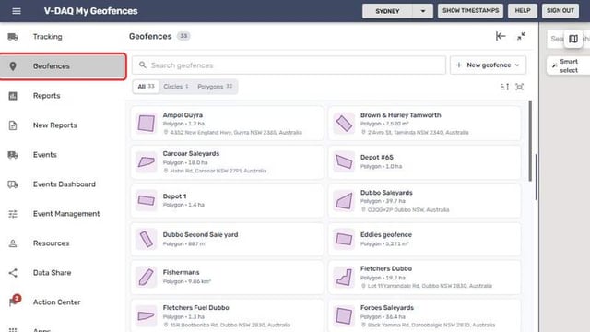
Task: Click the minimize panel arrows icon
Action: click(521, 36)
